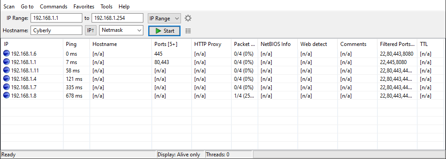Click the 58 ms ping value
The image size is (446, 159).
73,70
